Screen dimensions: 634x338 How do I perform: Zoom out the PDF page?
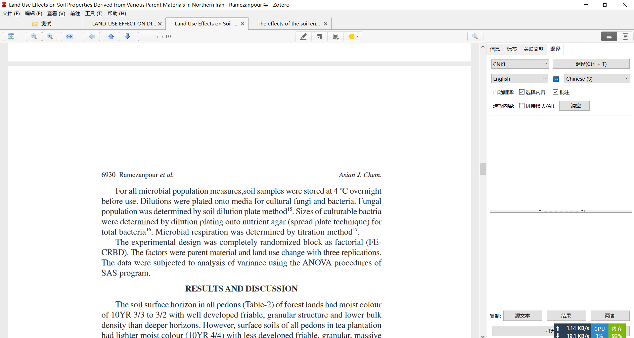34,36
